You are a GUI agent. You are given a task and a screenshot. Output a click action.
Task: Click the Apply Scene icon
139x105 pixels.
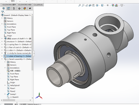116,5
